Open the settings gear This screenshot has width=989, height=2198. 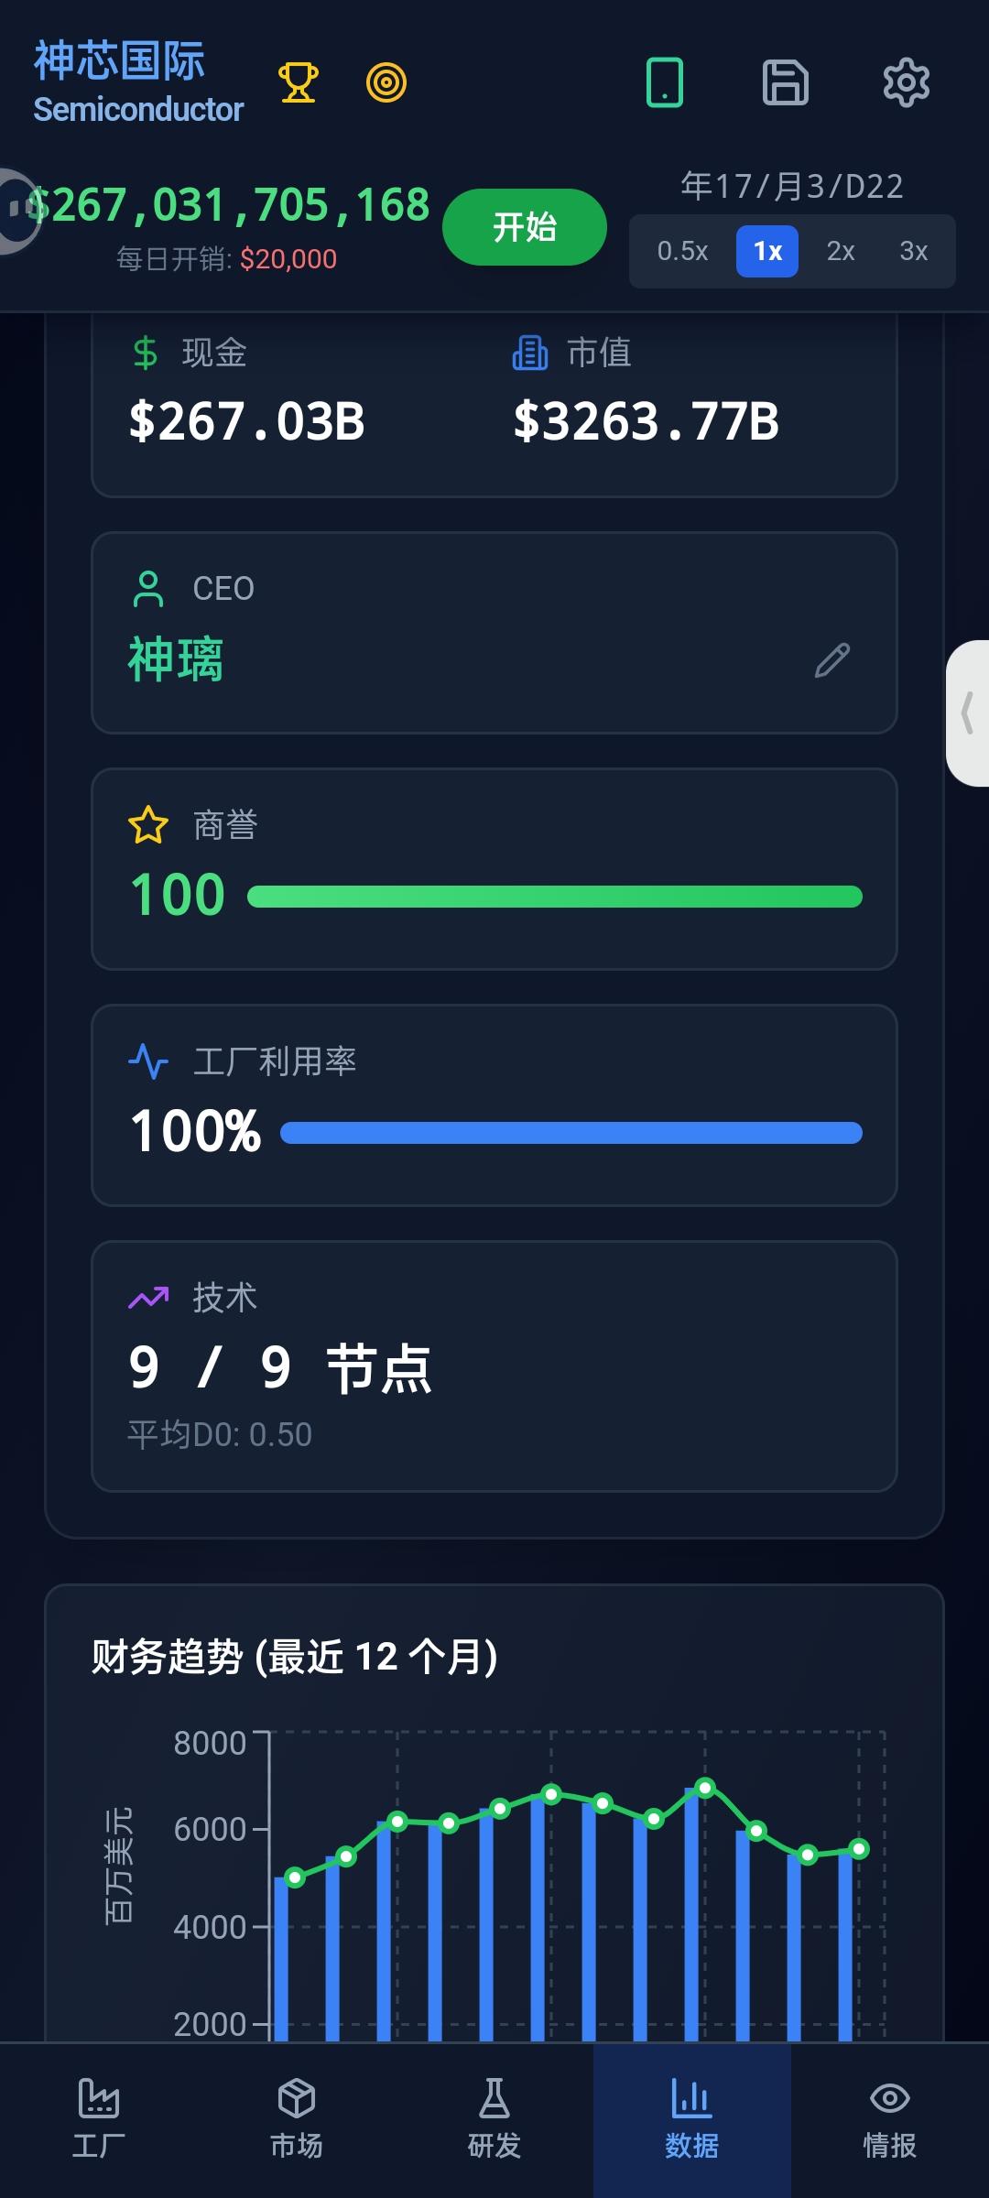pos(906,82)
